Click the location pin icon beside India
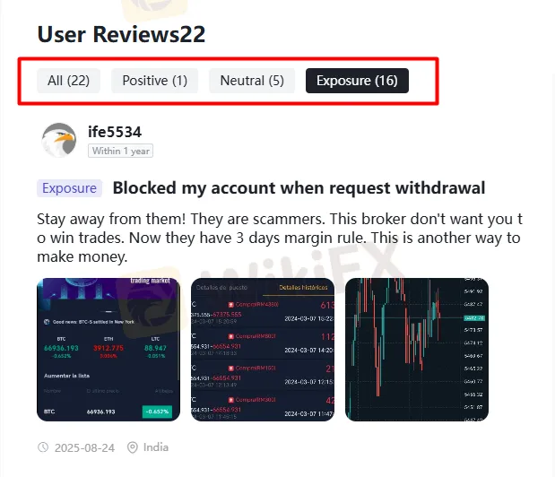This screenshot has width=555, height=477. pyautogui.click(x=133, y=447)
